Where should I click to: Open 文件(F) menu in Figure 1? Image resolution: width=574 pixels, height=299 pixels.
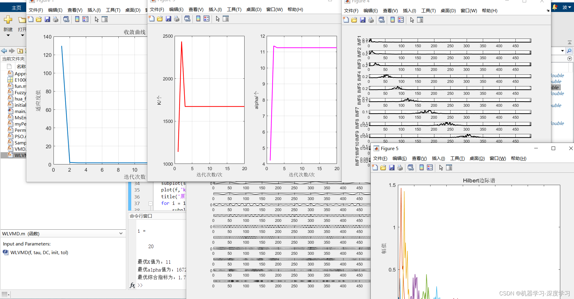pyautogui.click(x=36, y=10)
